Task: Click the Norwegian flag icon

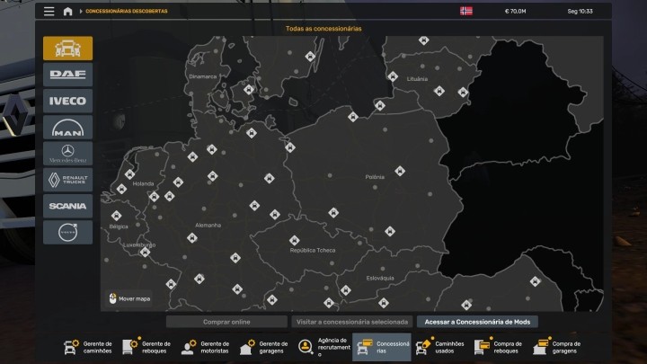Action: click(466, 11)
